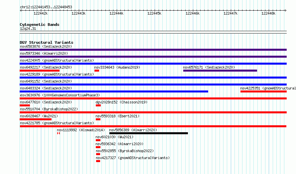Click the nsv5502855 (ByrskaBishop2022) label
Viewport: 296px width, 174px height.
point(125,151)
